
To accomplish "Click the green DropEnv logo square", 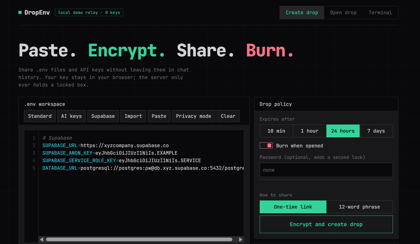I will (x=20, y=12).
